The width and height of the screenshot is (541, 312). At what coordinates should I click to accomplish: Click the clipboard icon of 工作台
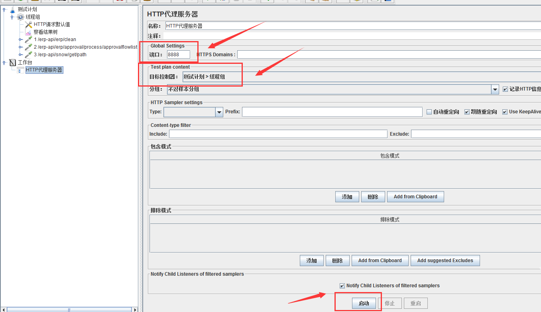(x=13, y=62)
